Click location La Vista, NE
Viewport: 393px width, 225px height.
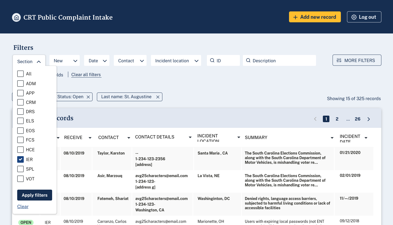(209, 176)
